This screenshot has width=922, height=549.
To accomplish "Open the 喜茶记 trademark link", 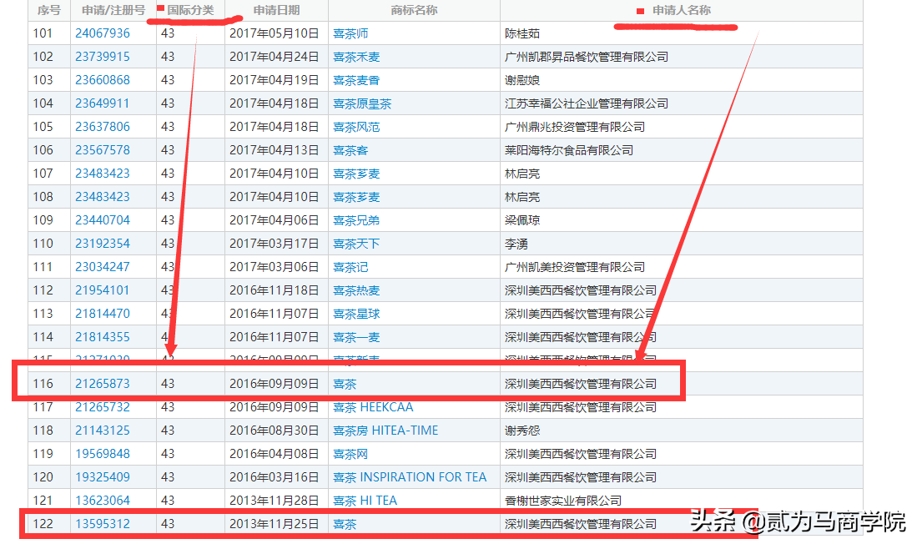I will (x=350, y=267).
